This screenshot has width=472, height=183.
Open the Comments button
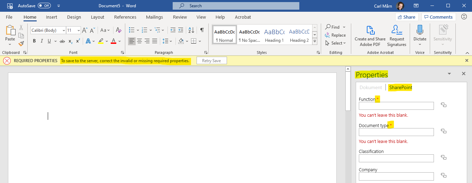pyautogui.click(x=438, y=17)
